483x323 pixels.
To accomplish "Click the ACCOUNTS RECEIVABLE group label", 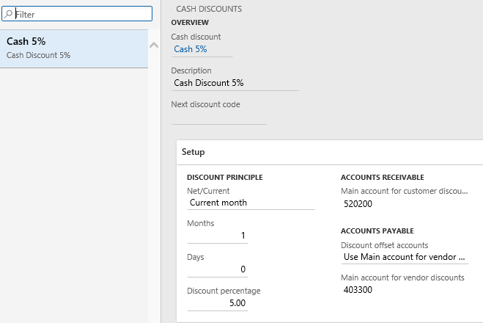I will click(x=383, y=177).
